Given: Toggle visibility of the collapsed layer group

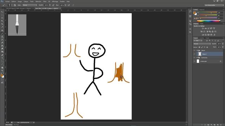Looking at the screenshot, I should [x=194, y=57].
